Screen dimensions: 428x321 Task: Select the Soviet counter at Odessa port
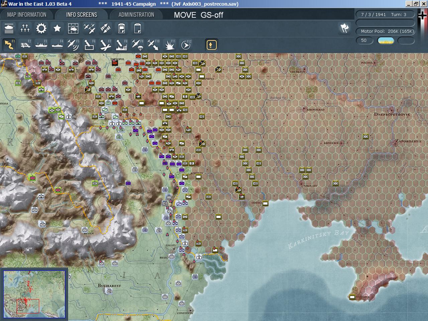265,203
